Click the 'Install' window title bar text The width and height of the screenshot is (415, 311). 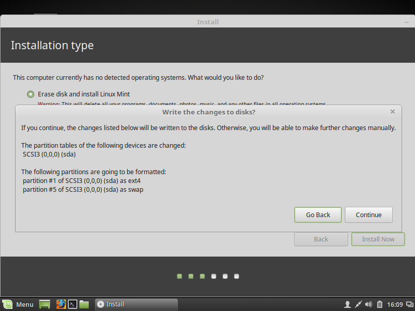click(208, 22)
